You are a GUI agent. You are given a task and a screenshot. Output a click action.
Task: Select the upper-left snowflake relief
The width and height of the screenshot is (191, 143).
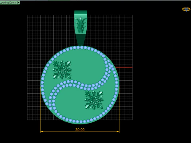62,70
